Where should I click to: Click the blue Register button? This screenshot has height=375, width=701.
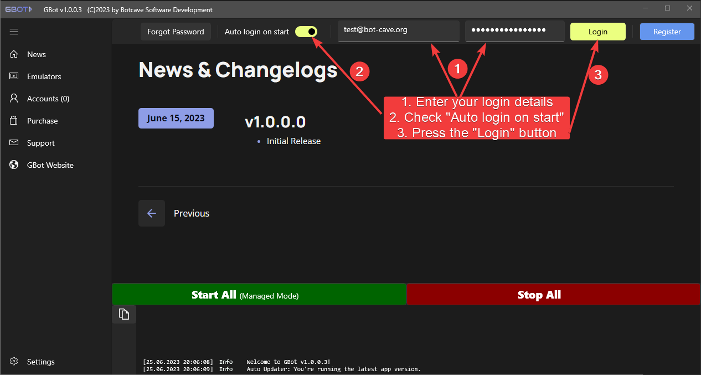667,32
